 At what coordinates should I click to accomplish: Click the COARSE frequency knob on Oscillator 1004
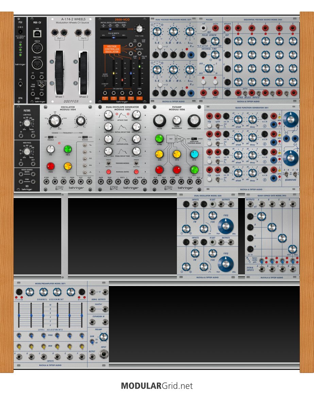pos(55,121)
